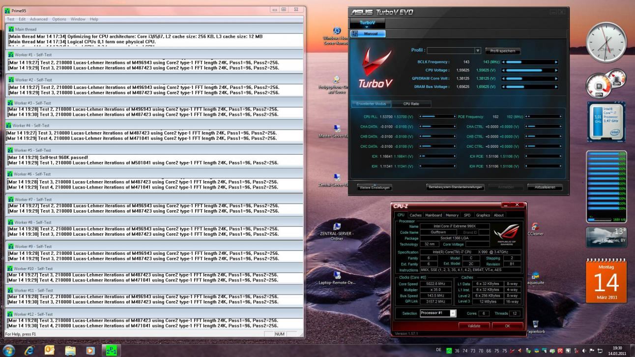
Task: Open the Help menu in Prime95
Action: [94, 19]
